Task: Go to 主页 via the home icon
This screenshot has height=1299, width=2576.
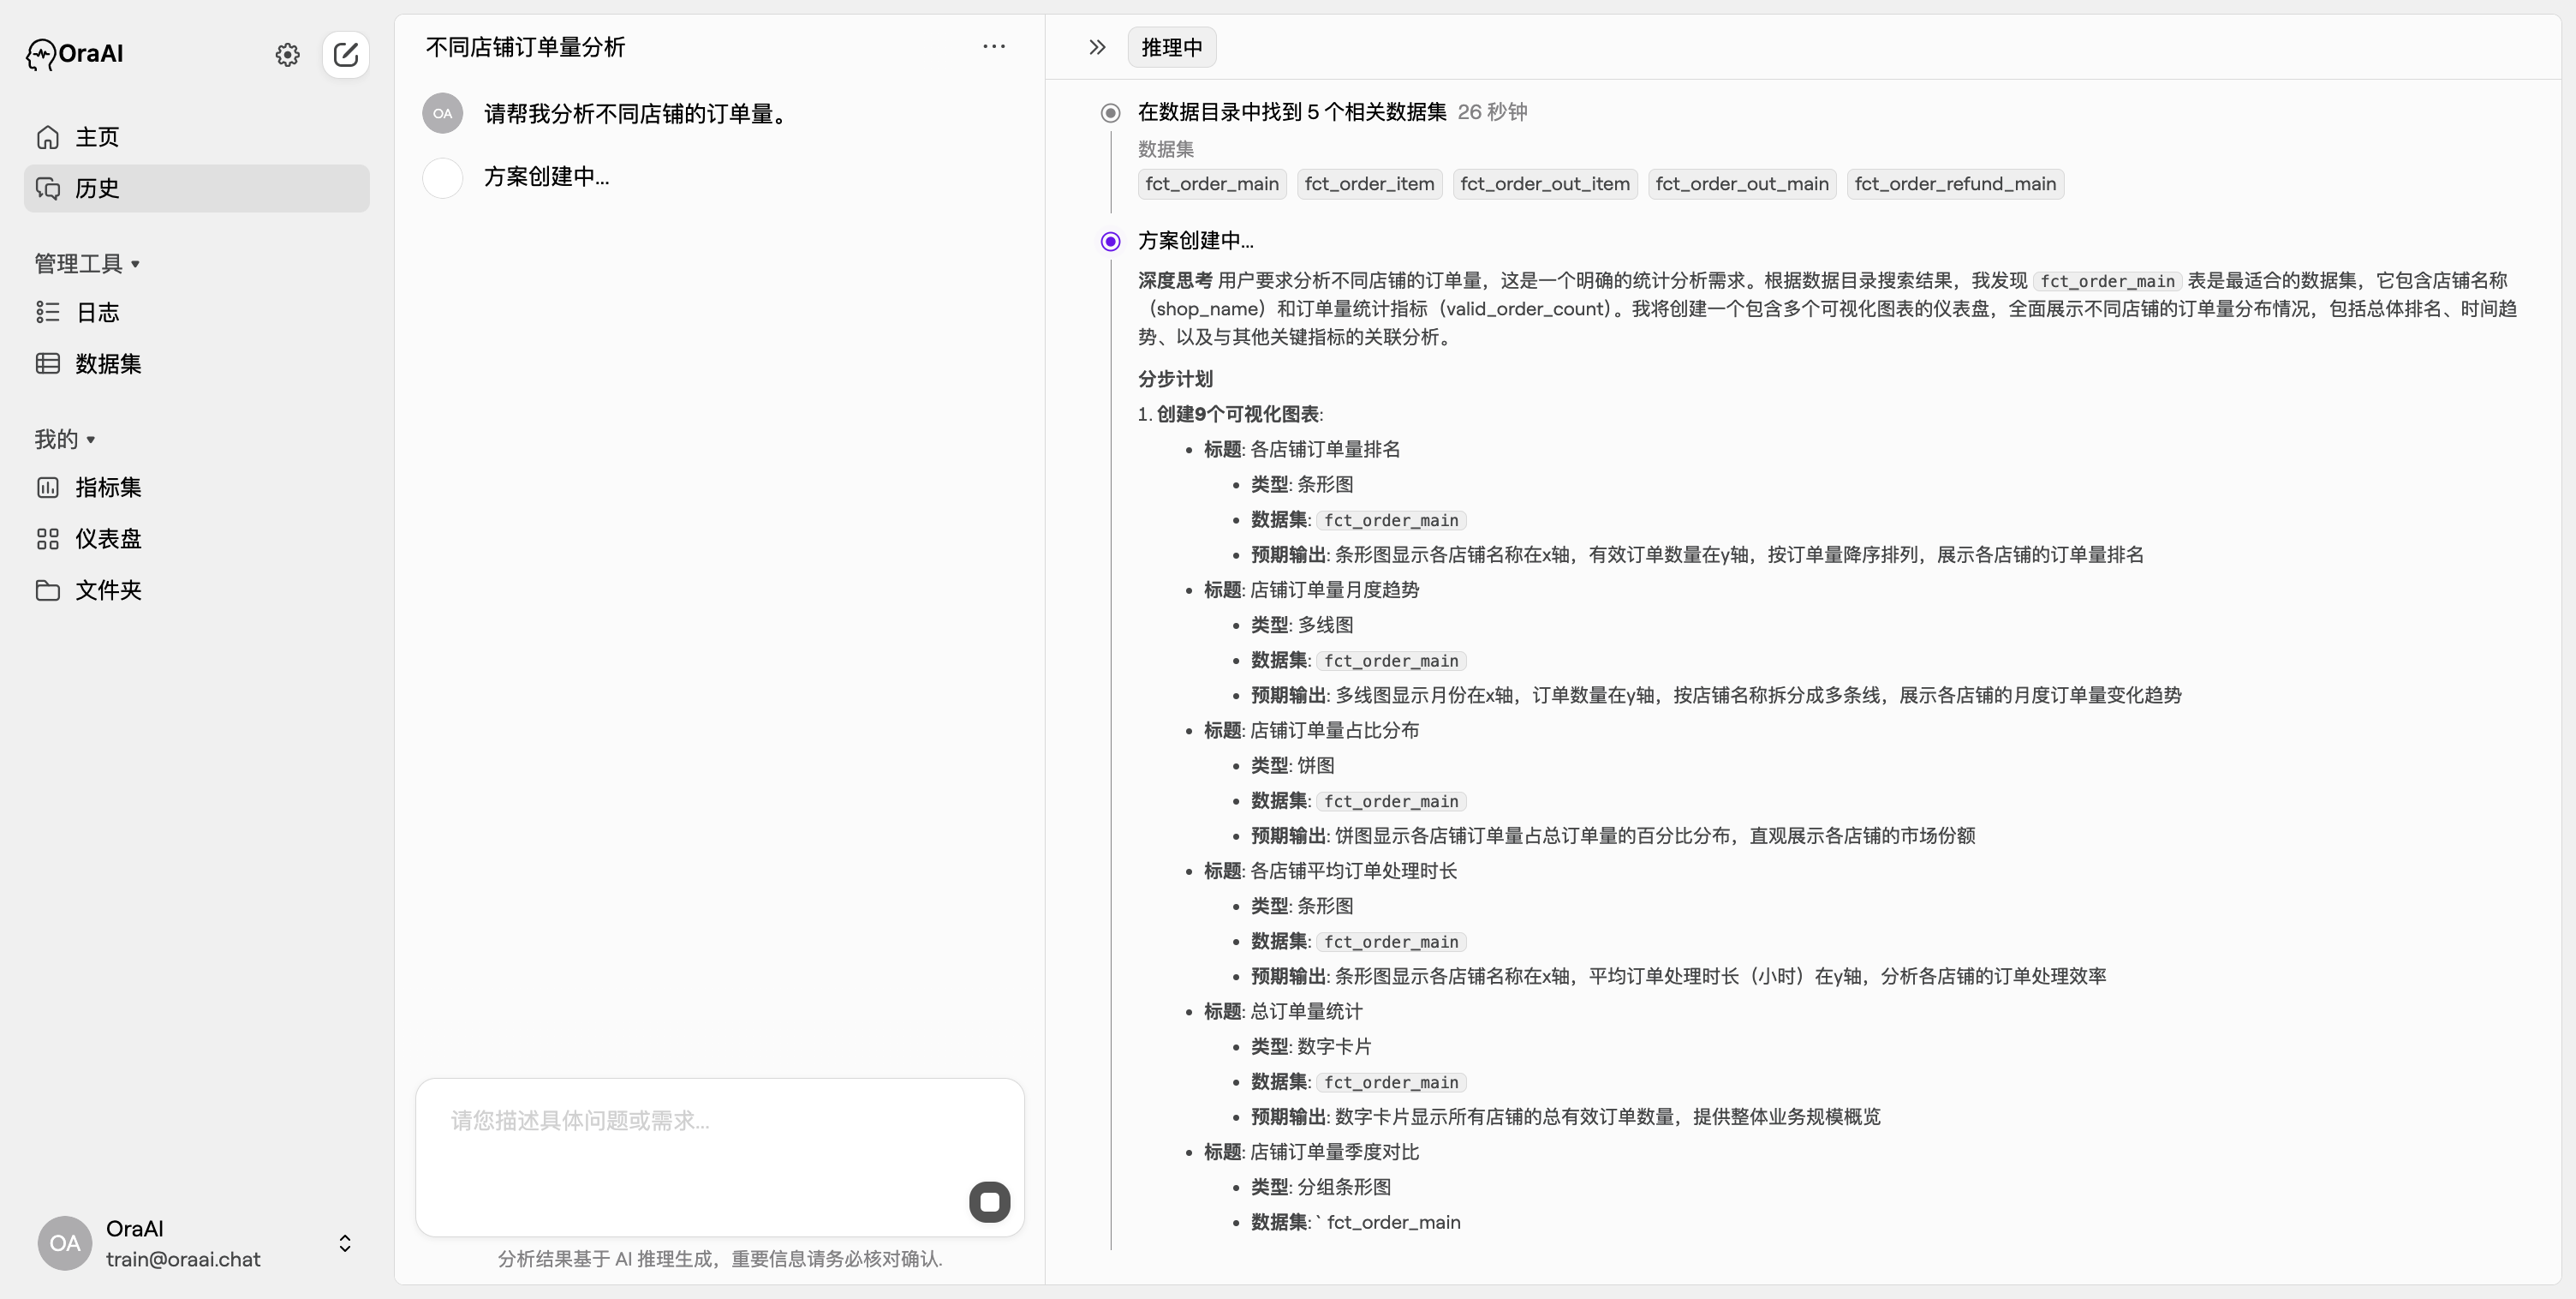Action: [x=48, y=137]
